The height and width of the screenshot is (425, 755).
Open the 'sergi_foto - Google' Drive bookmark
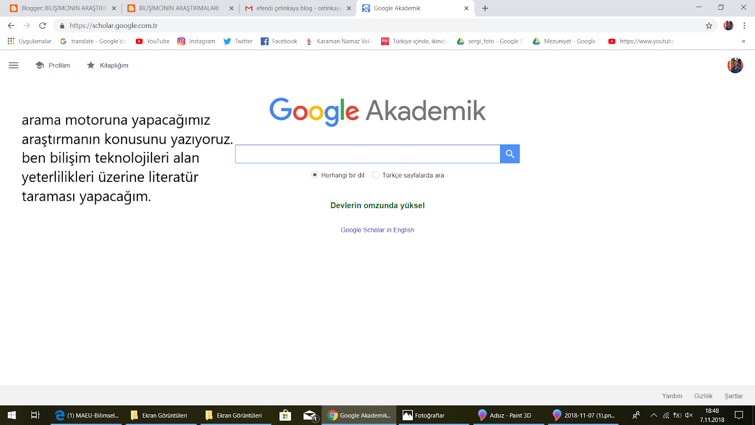pos(490,41)
